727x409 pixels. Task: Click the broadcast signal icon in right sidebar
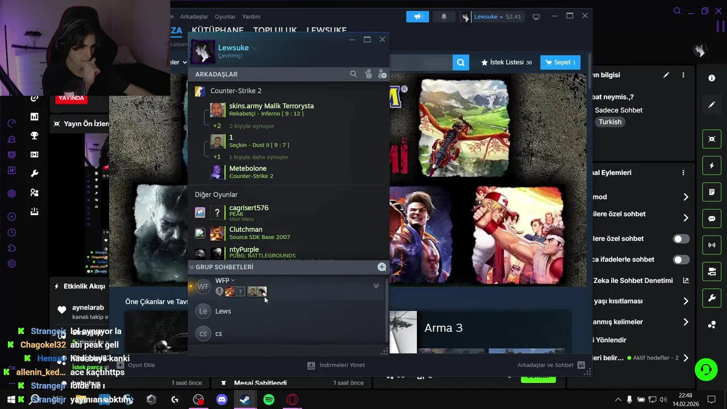click(x=712, y=245)
